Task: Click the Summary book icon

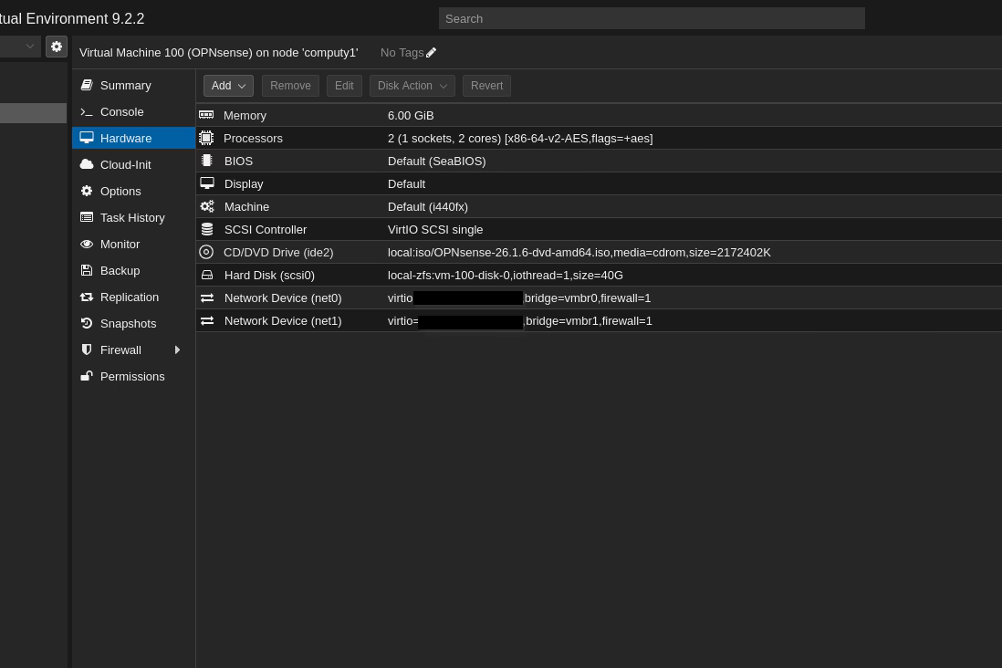Action: coord(87,85)
